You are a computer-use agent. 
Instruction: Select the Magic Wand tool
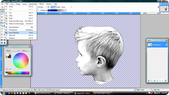pyautogui.click(x=2, y=23)
